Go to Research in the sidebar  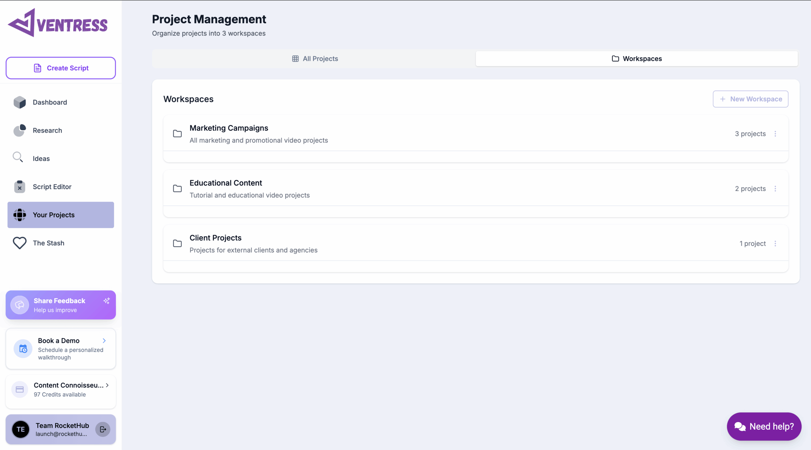61,130
